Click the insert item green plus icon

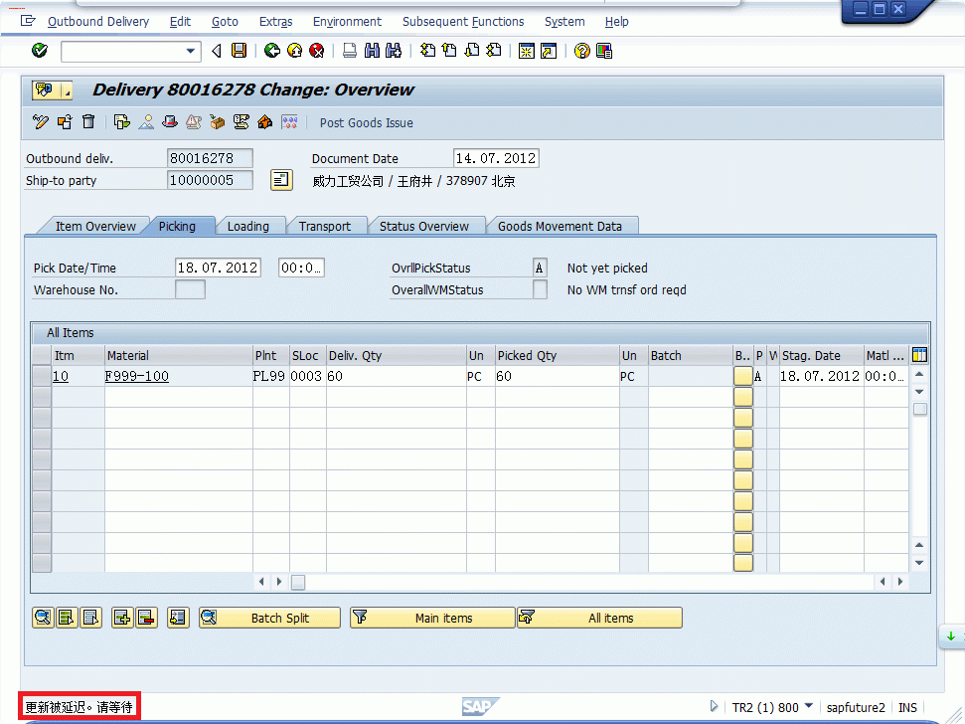click(x=122, y=617)
